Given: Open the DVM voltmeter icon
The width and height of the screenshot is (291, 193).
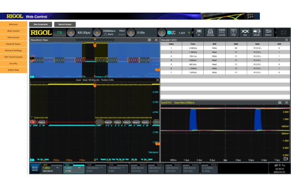Looking at the screenshot, I should tap(233, 32).
